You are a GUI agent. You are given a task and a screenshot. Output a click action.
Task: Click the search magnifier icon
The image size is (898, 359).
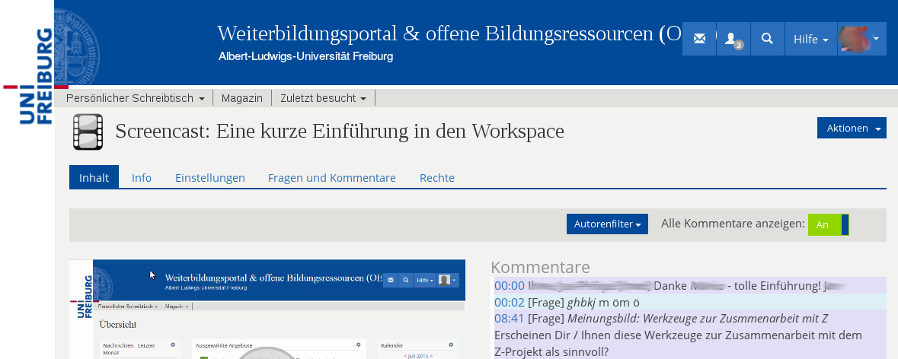(x=767, y=39)
